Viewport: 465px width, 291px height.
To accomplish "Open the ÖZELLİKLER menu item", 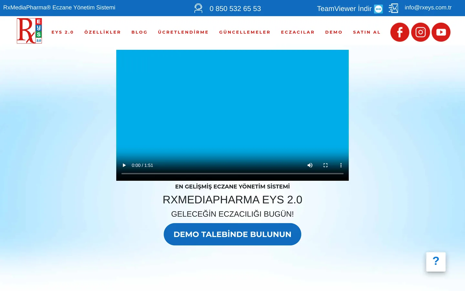I will (103, 32).
